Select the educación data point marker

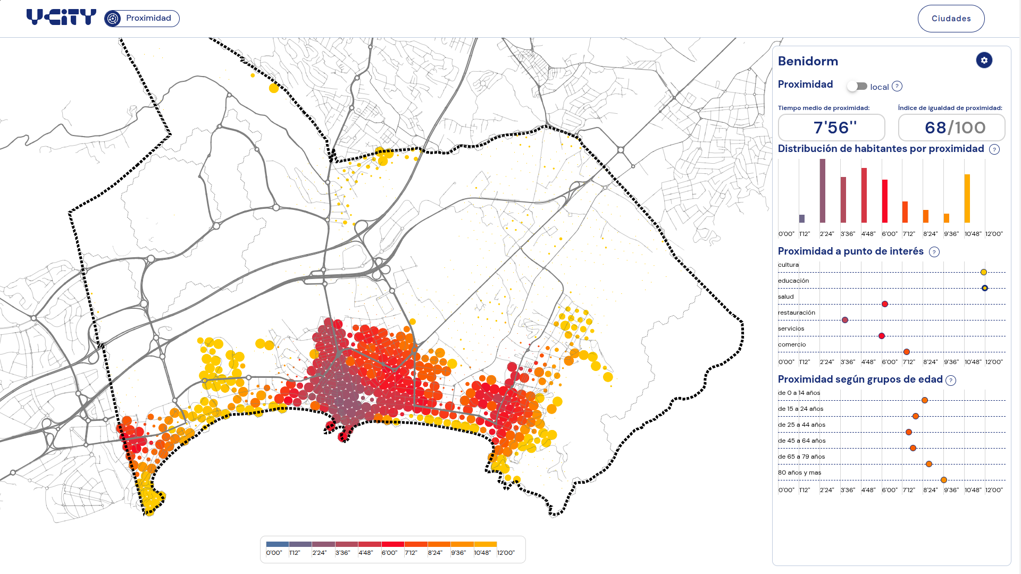[985, 288]
